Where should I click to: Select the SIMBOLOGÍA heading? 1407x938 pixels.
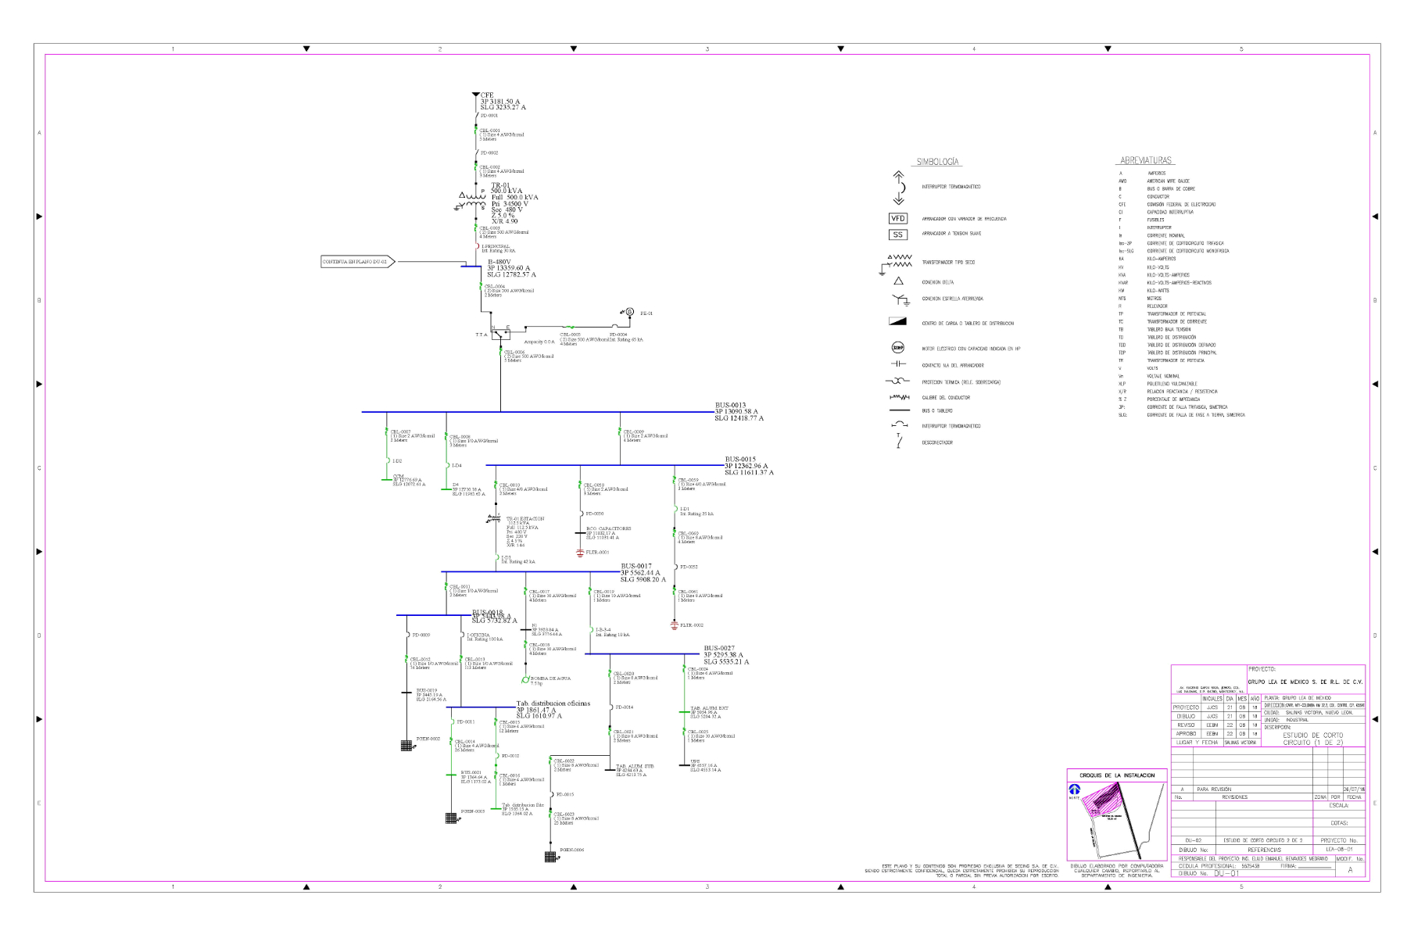pyautogui.click(x=938, y=162)
